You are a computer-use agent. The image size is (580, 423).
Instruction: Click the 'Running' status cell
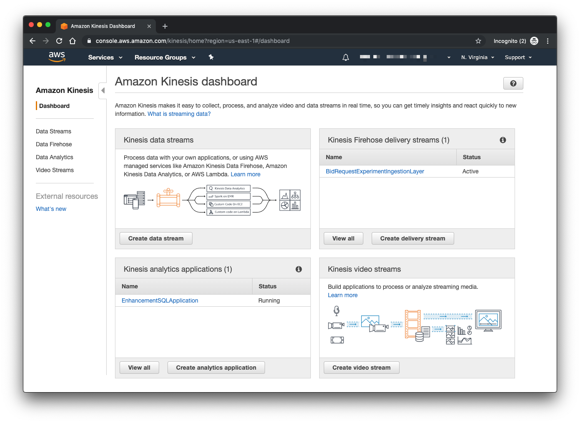pos(269,300)
